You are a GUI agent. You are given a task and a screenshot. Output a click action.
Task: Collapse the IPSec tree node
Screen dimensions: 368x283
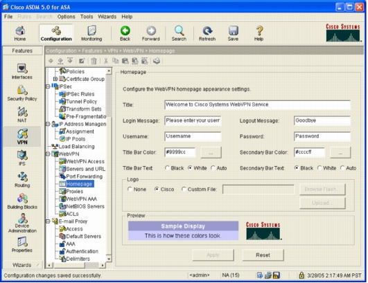[48, 86]
